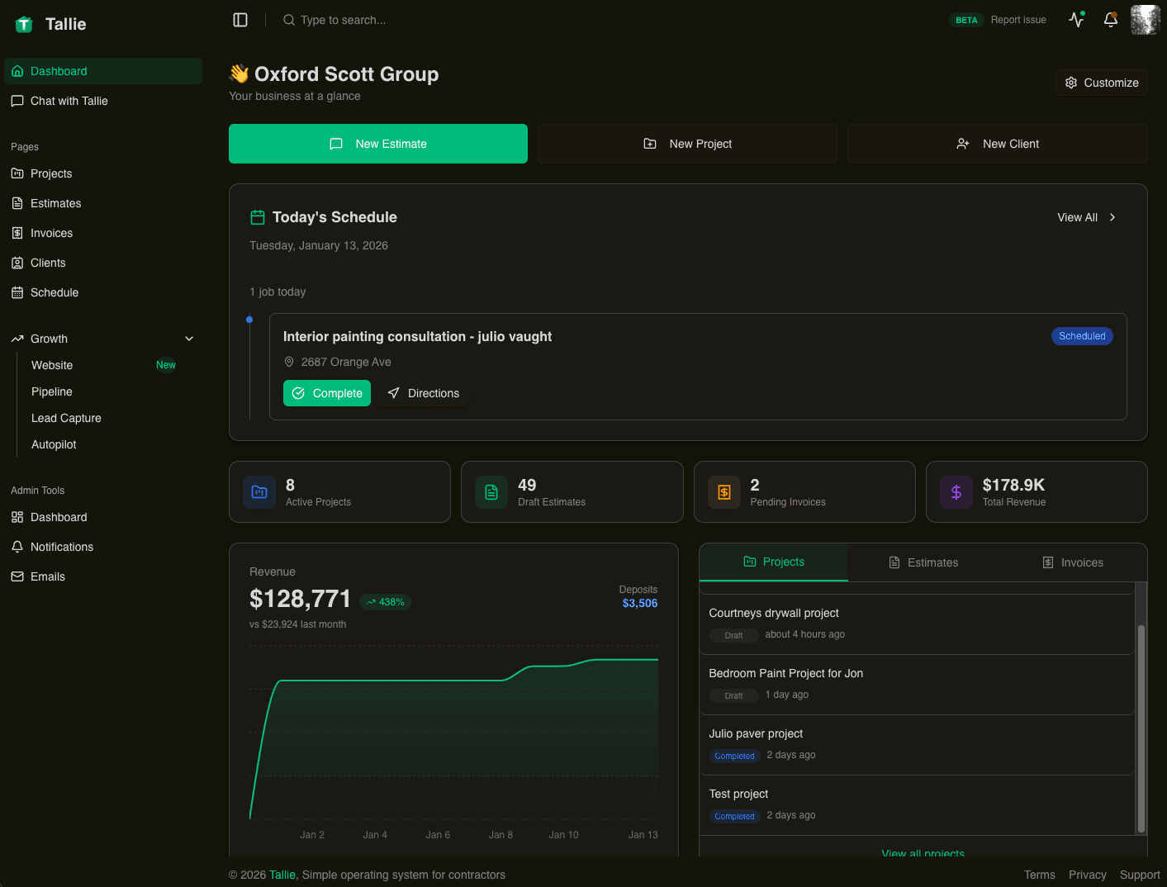Switch to the Estimates tab
This screenshot has height=887, width=1167.
tap(923, 562)
